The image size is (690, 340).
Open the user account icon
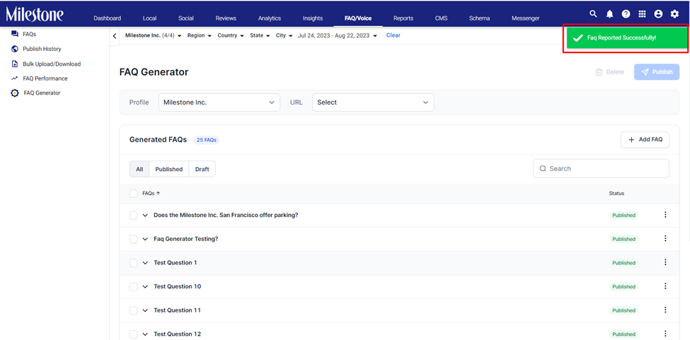tap(658, 14)
